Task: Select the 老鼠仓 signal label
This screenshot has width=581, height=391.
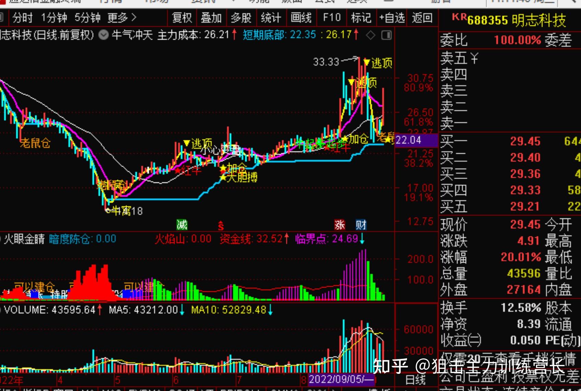Action: point(35,143)
